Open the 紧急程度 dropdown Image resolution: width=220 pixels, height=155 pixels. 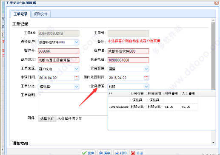146,69
